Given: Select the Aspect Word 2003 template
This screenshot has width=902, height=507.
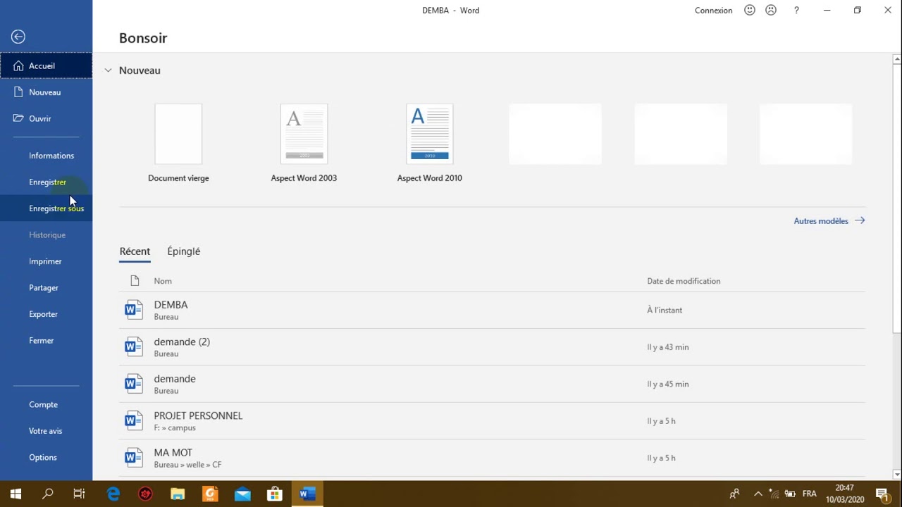Looking at the screenshot, I should pyautogui.click(x=304, y=134).
